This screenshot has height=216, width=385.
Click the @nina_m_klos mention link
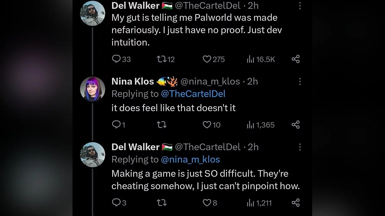pos(190,159)
